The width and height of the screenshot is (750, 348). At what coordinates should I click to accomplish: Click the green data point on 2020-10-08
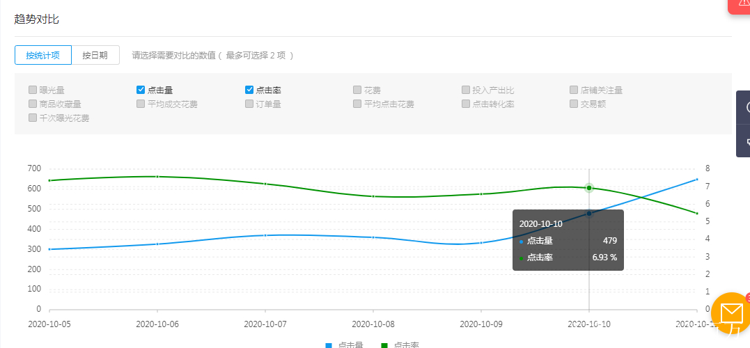373,196
